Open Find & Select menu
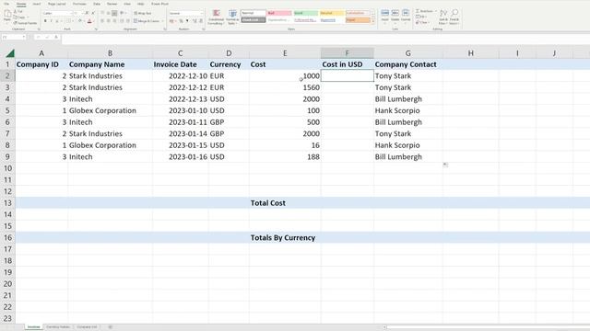This screenshot has width=590, height=331. 454,17
